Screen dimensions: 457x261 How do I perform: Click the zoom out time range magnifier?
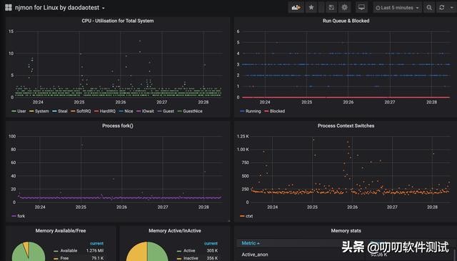pos(429,8)
